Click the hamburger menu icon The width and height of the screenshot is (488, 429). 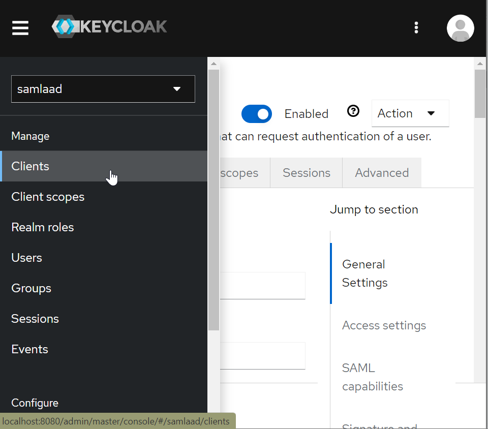20,28
